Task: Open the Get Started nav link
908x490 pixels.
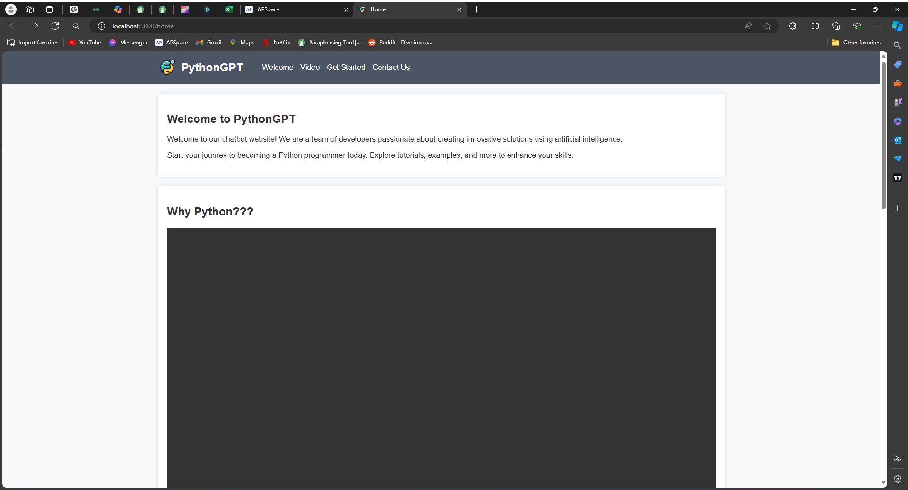Action: (346, 68)
